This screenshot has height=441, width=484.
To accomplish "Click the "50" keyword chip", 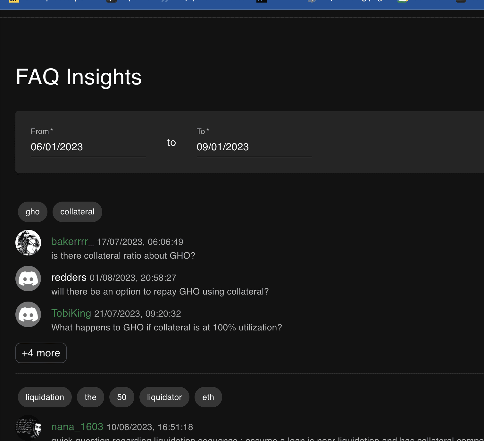I will [122, 397].
